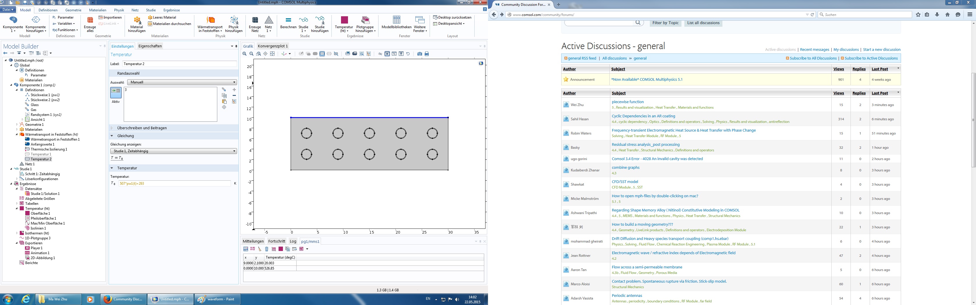Switch to the Physik ribbon tab

pos(119,10)
